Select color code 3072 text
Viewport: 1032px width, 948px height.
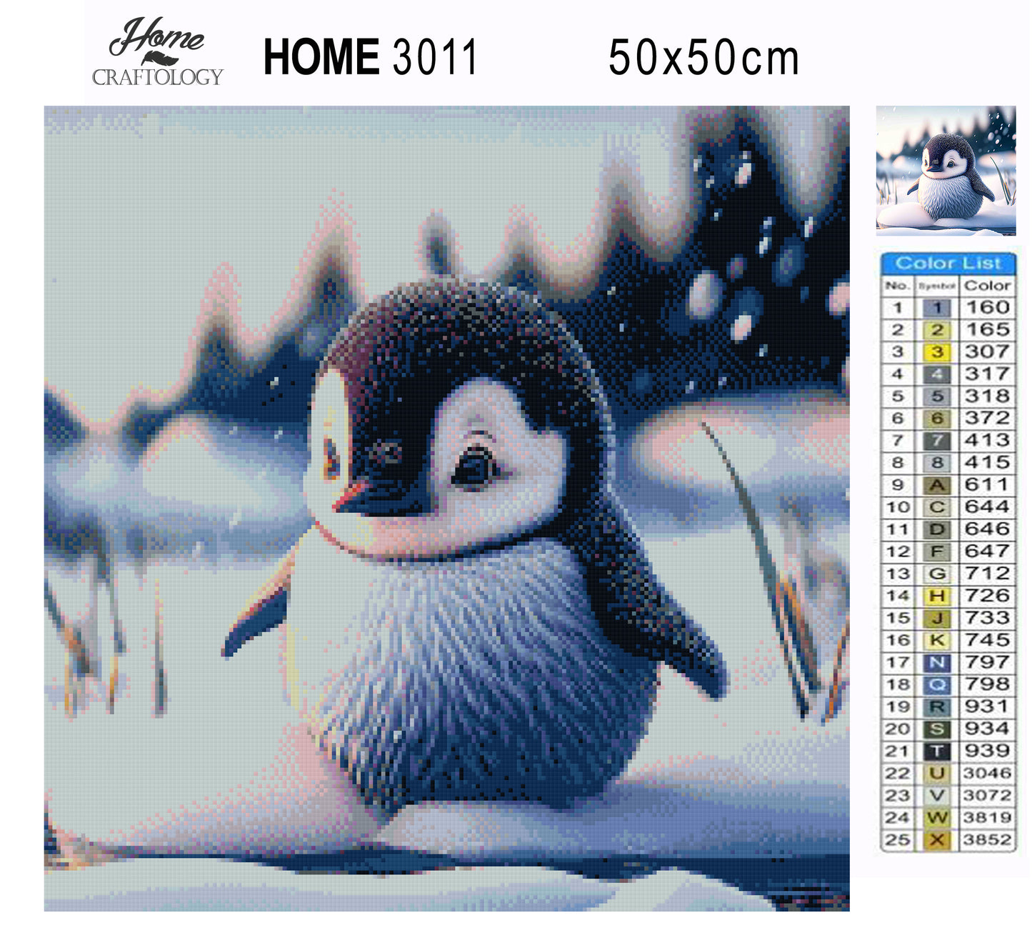click(987, 795)
